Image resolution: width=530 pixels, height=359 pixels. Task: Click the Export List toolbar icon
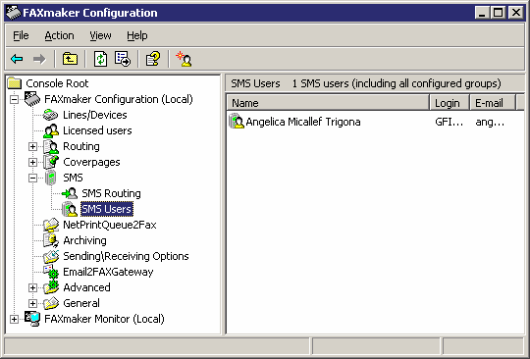tap(123, 59)
